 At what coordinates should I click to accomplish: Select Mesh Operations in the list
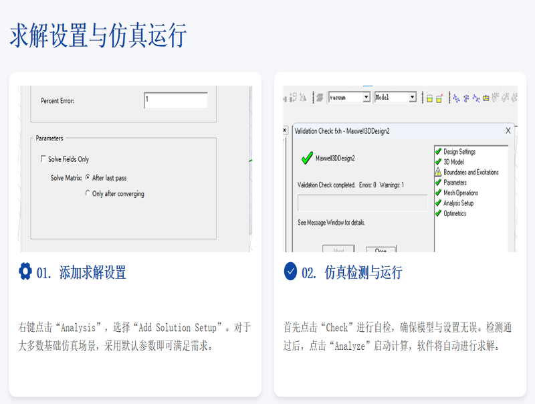click(461, 193)
